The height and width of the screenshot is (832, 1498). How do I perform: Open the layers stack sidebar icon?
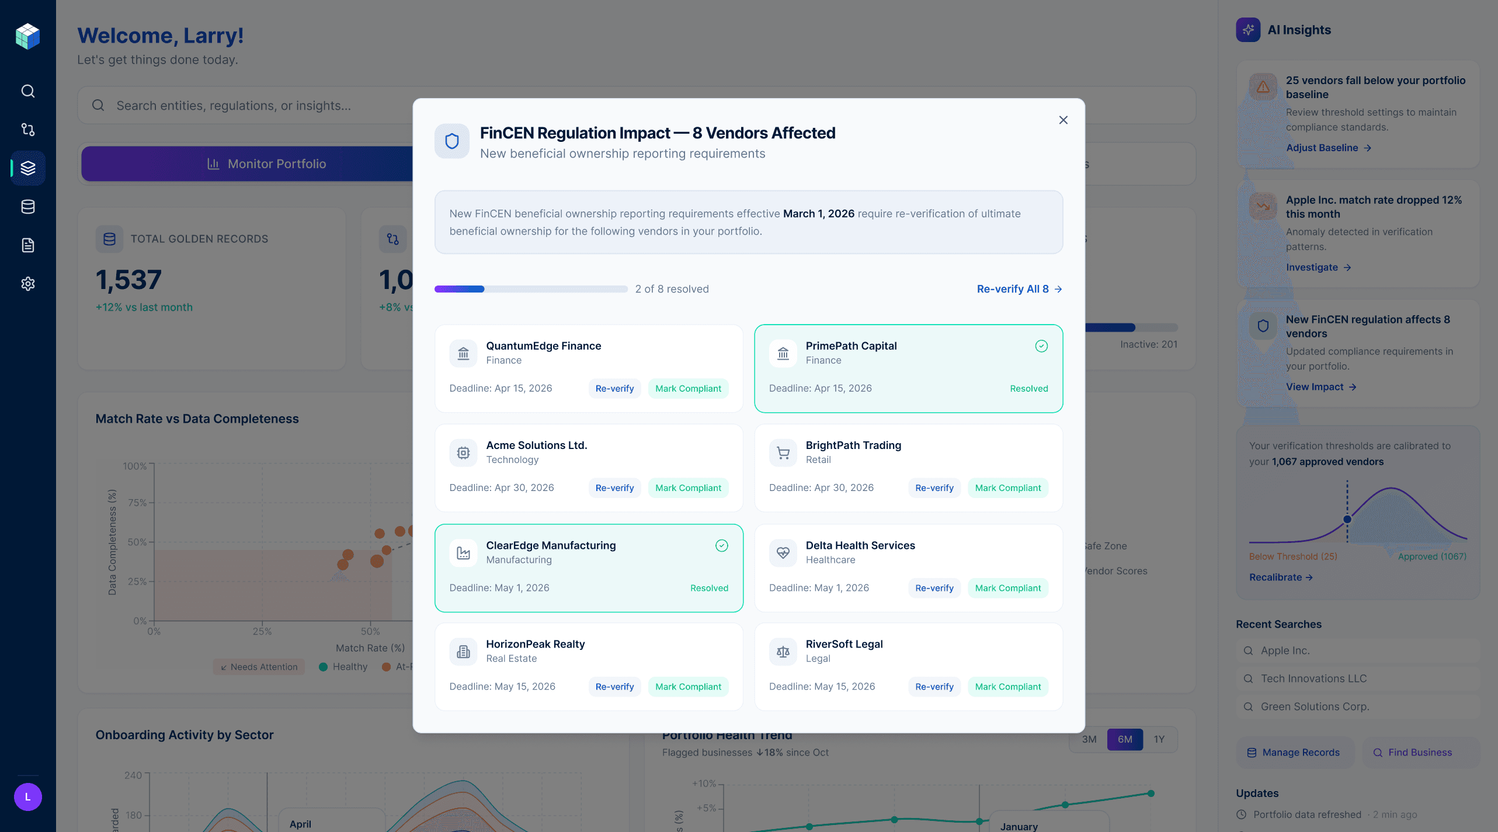27,168
